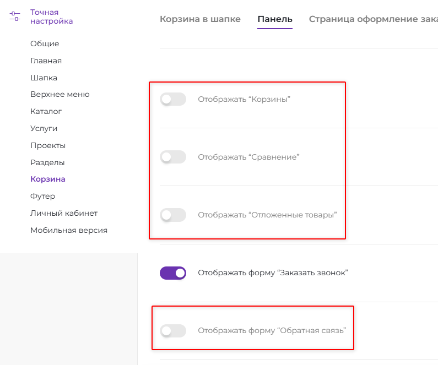Image resolution: width=438 pixels, height=365 pixels.
Task: Open the "Верхнее меню" settings
Action: point(60,94)
